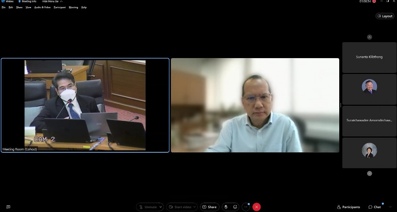
Task: Click the red leave meeting button
Action: [256, 207]
